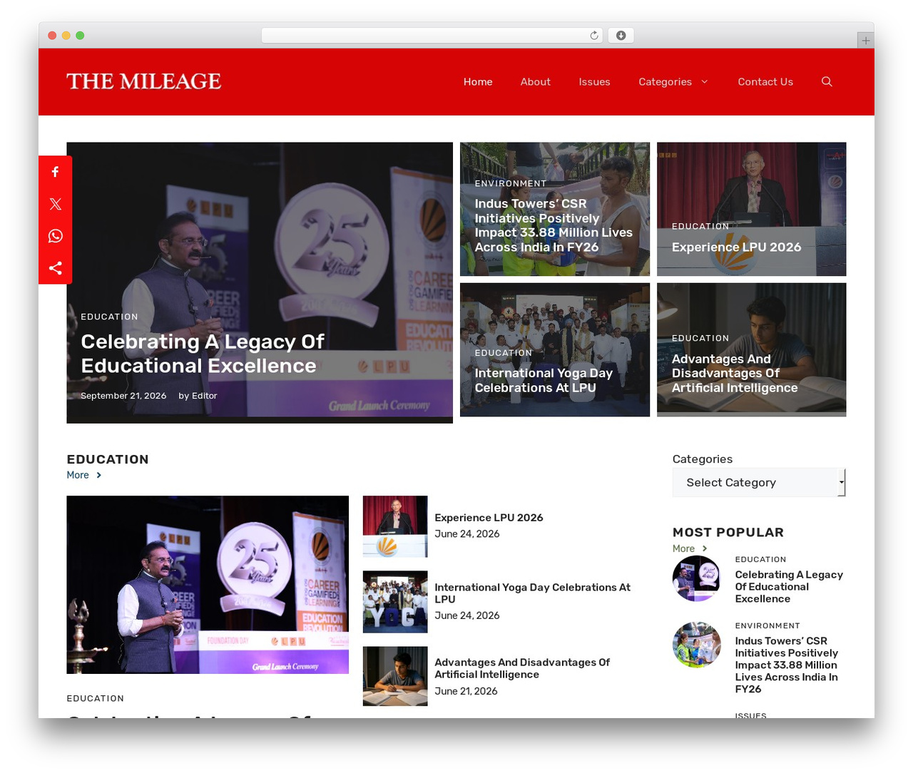Open browser downloads button
913x773 pixels.
[621, 36]
